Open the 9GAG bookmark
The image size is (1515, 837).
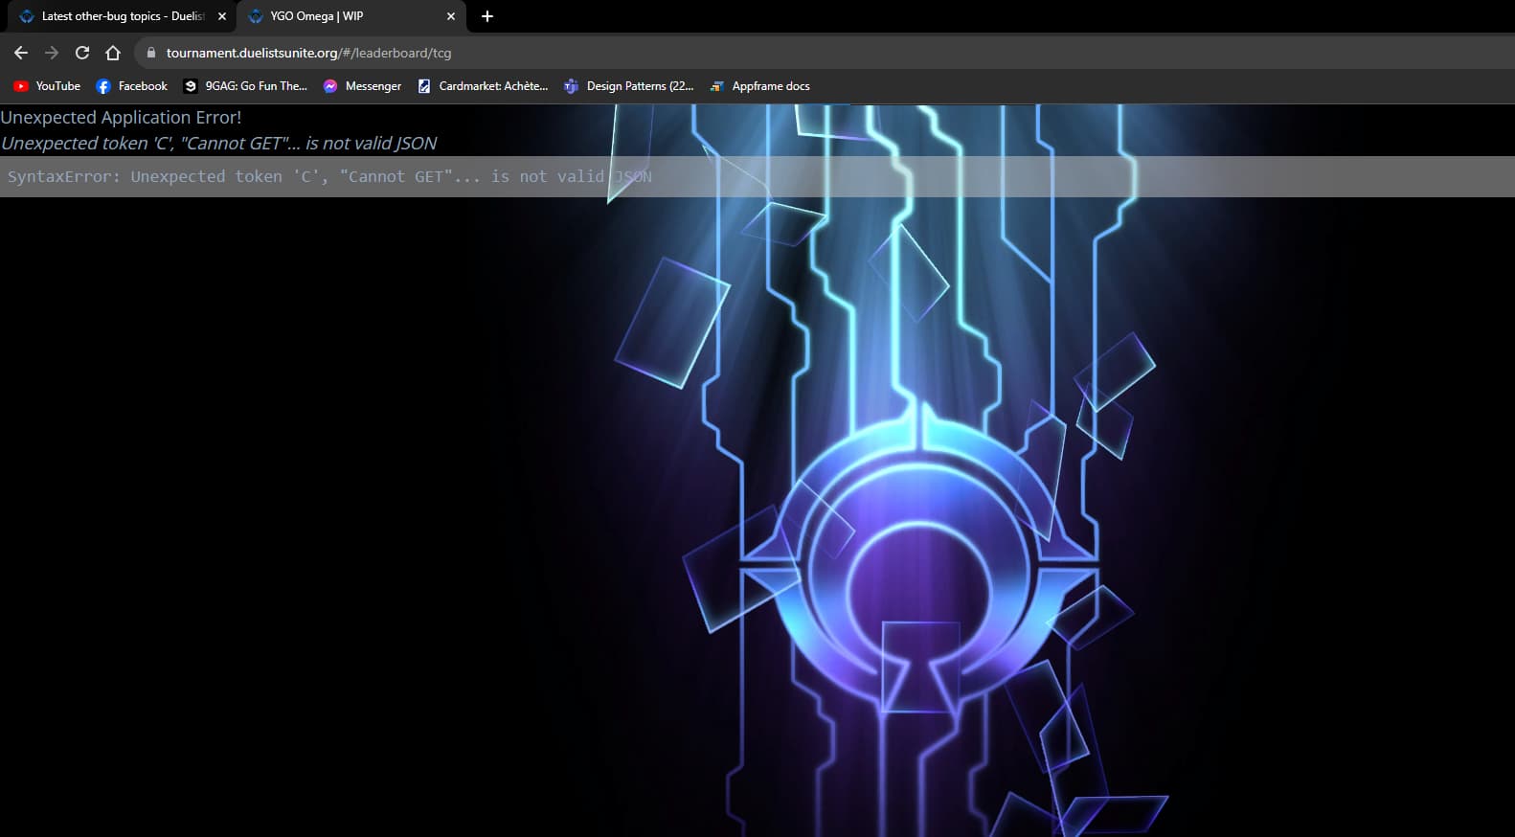point(245,86)
